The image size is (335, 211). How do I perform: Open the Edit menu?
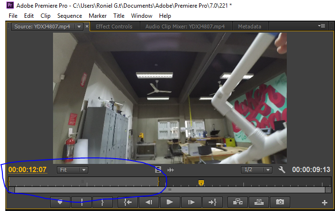pos(29,16)
